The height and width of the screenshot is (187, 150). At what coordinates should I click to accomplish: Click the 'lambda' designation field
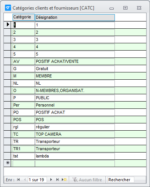pos(75,156)
